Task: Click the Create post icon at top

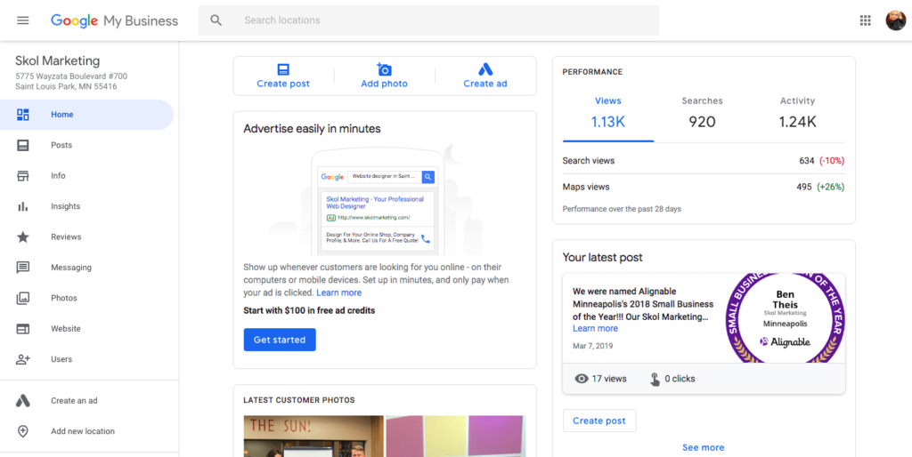Action: click(x=283, y=70)
